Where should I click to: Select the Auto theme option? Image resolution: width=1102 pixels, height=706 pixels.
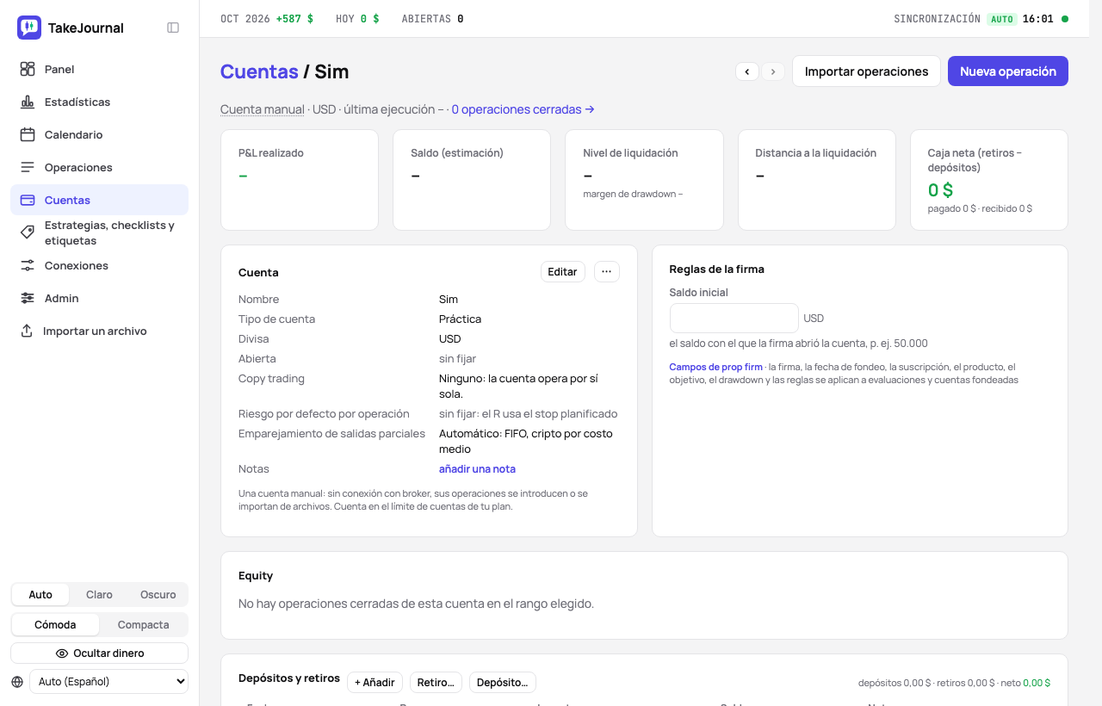40,595
